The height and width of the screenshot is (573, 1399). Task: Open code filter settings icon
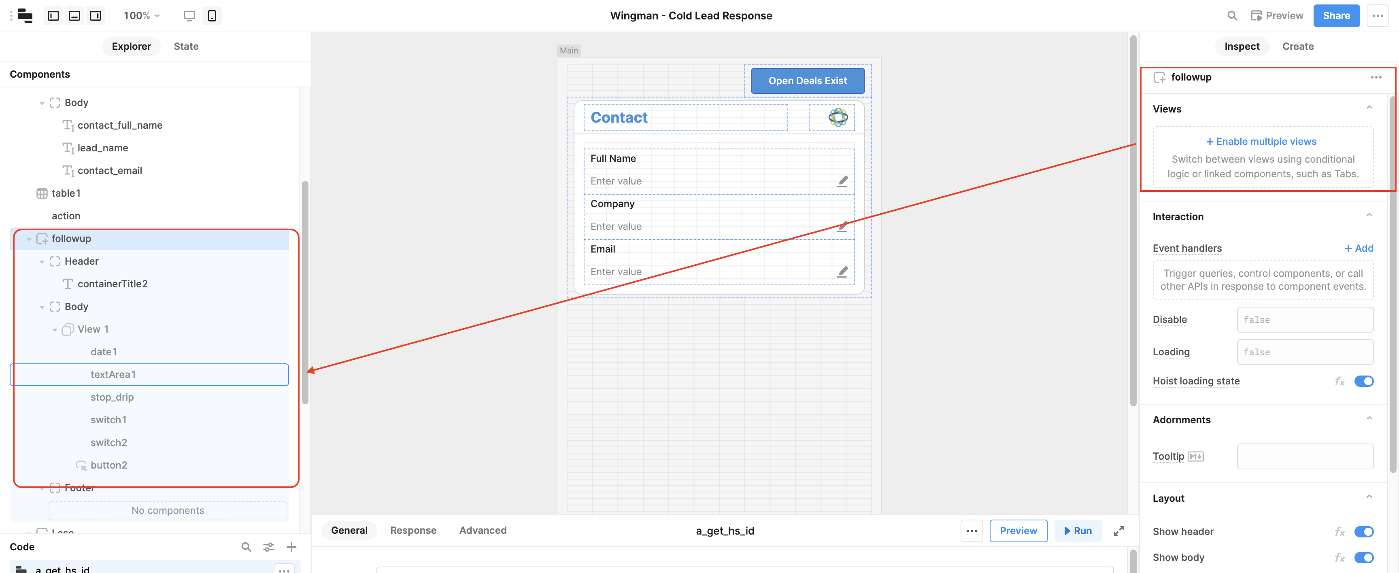pos(269,547)
